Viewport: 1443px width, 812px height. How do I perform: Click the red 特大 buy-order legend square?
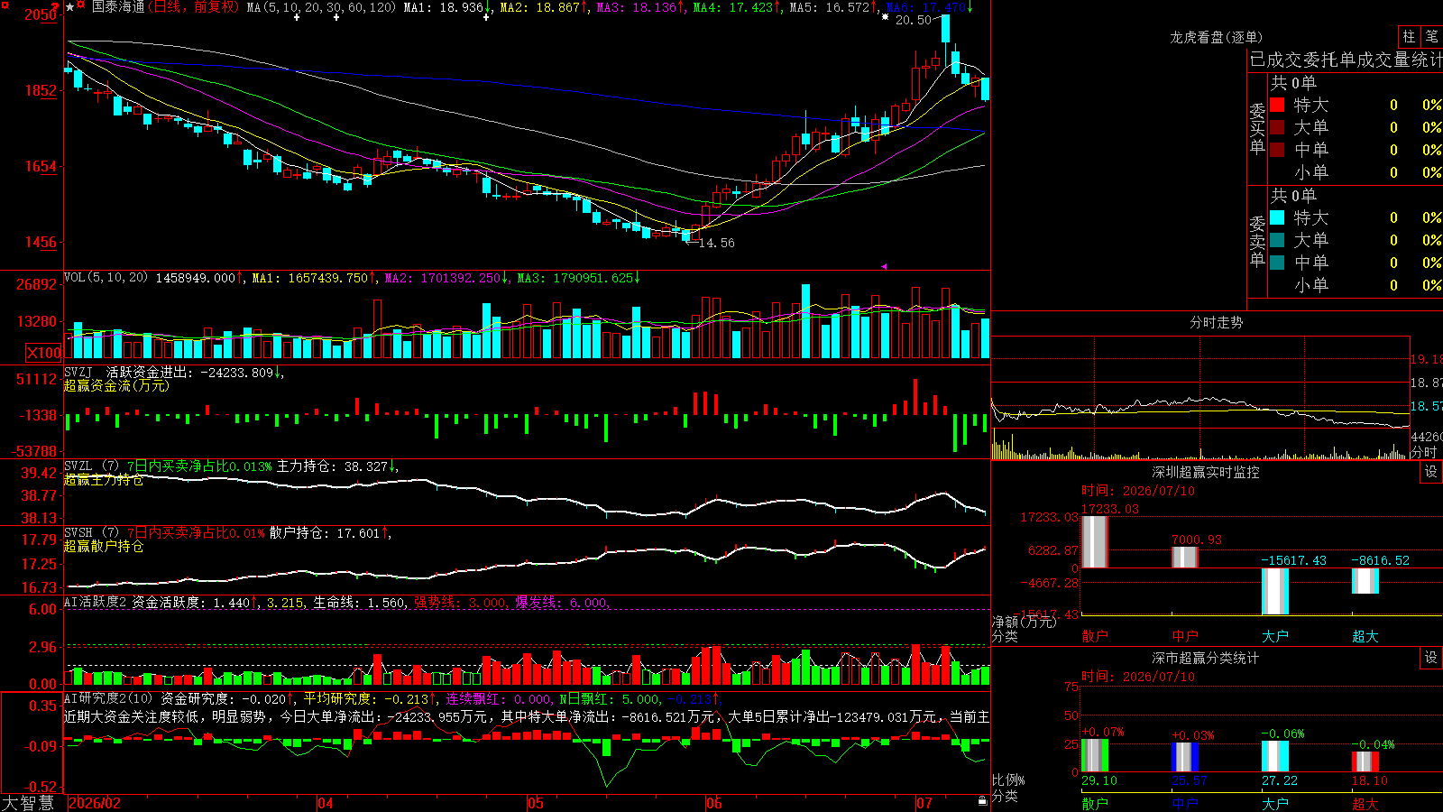[x=1277, y=105]
